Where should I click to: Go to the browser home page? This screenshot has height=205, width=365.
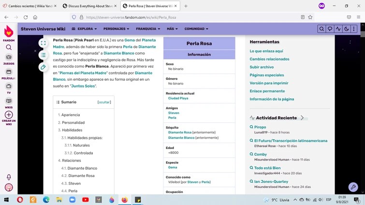(35, 17)
